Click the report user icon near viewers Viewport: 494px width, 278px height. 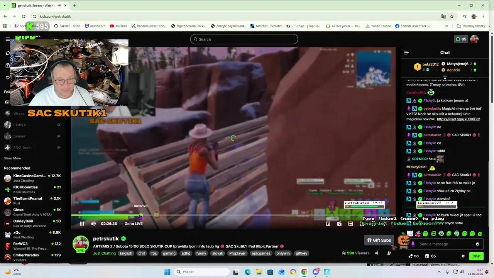coord(389,253)
